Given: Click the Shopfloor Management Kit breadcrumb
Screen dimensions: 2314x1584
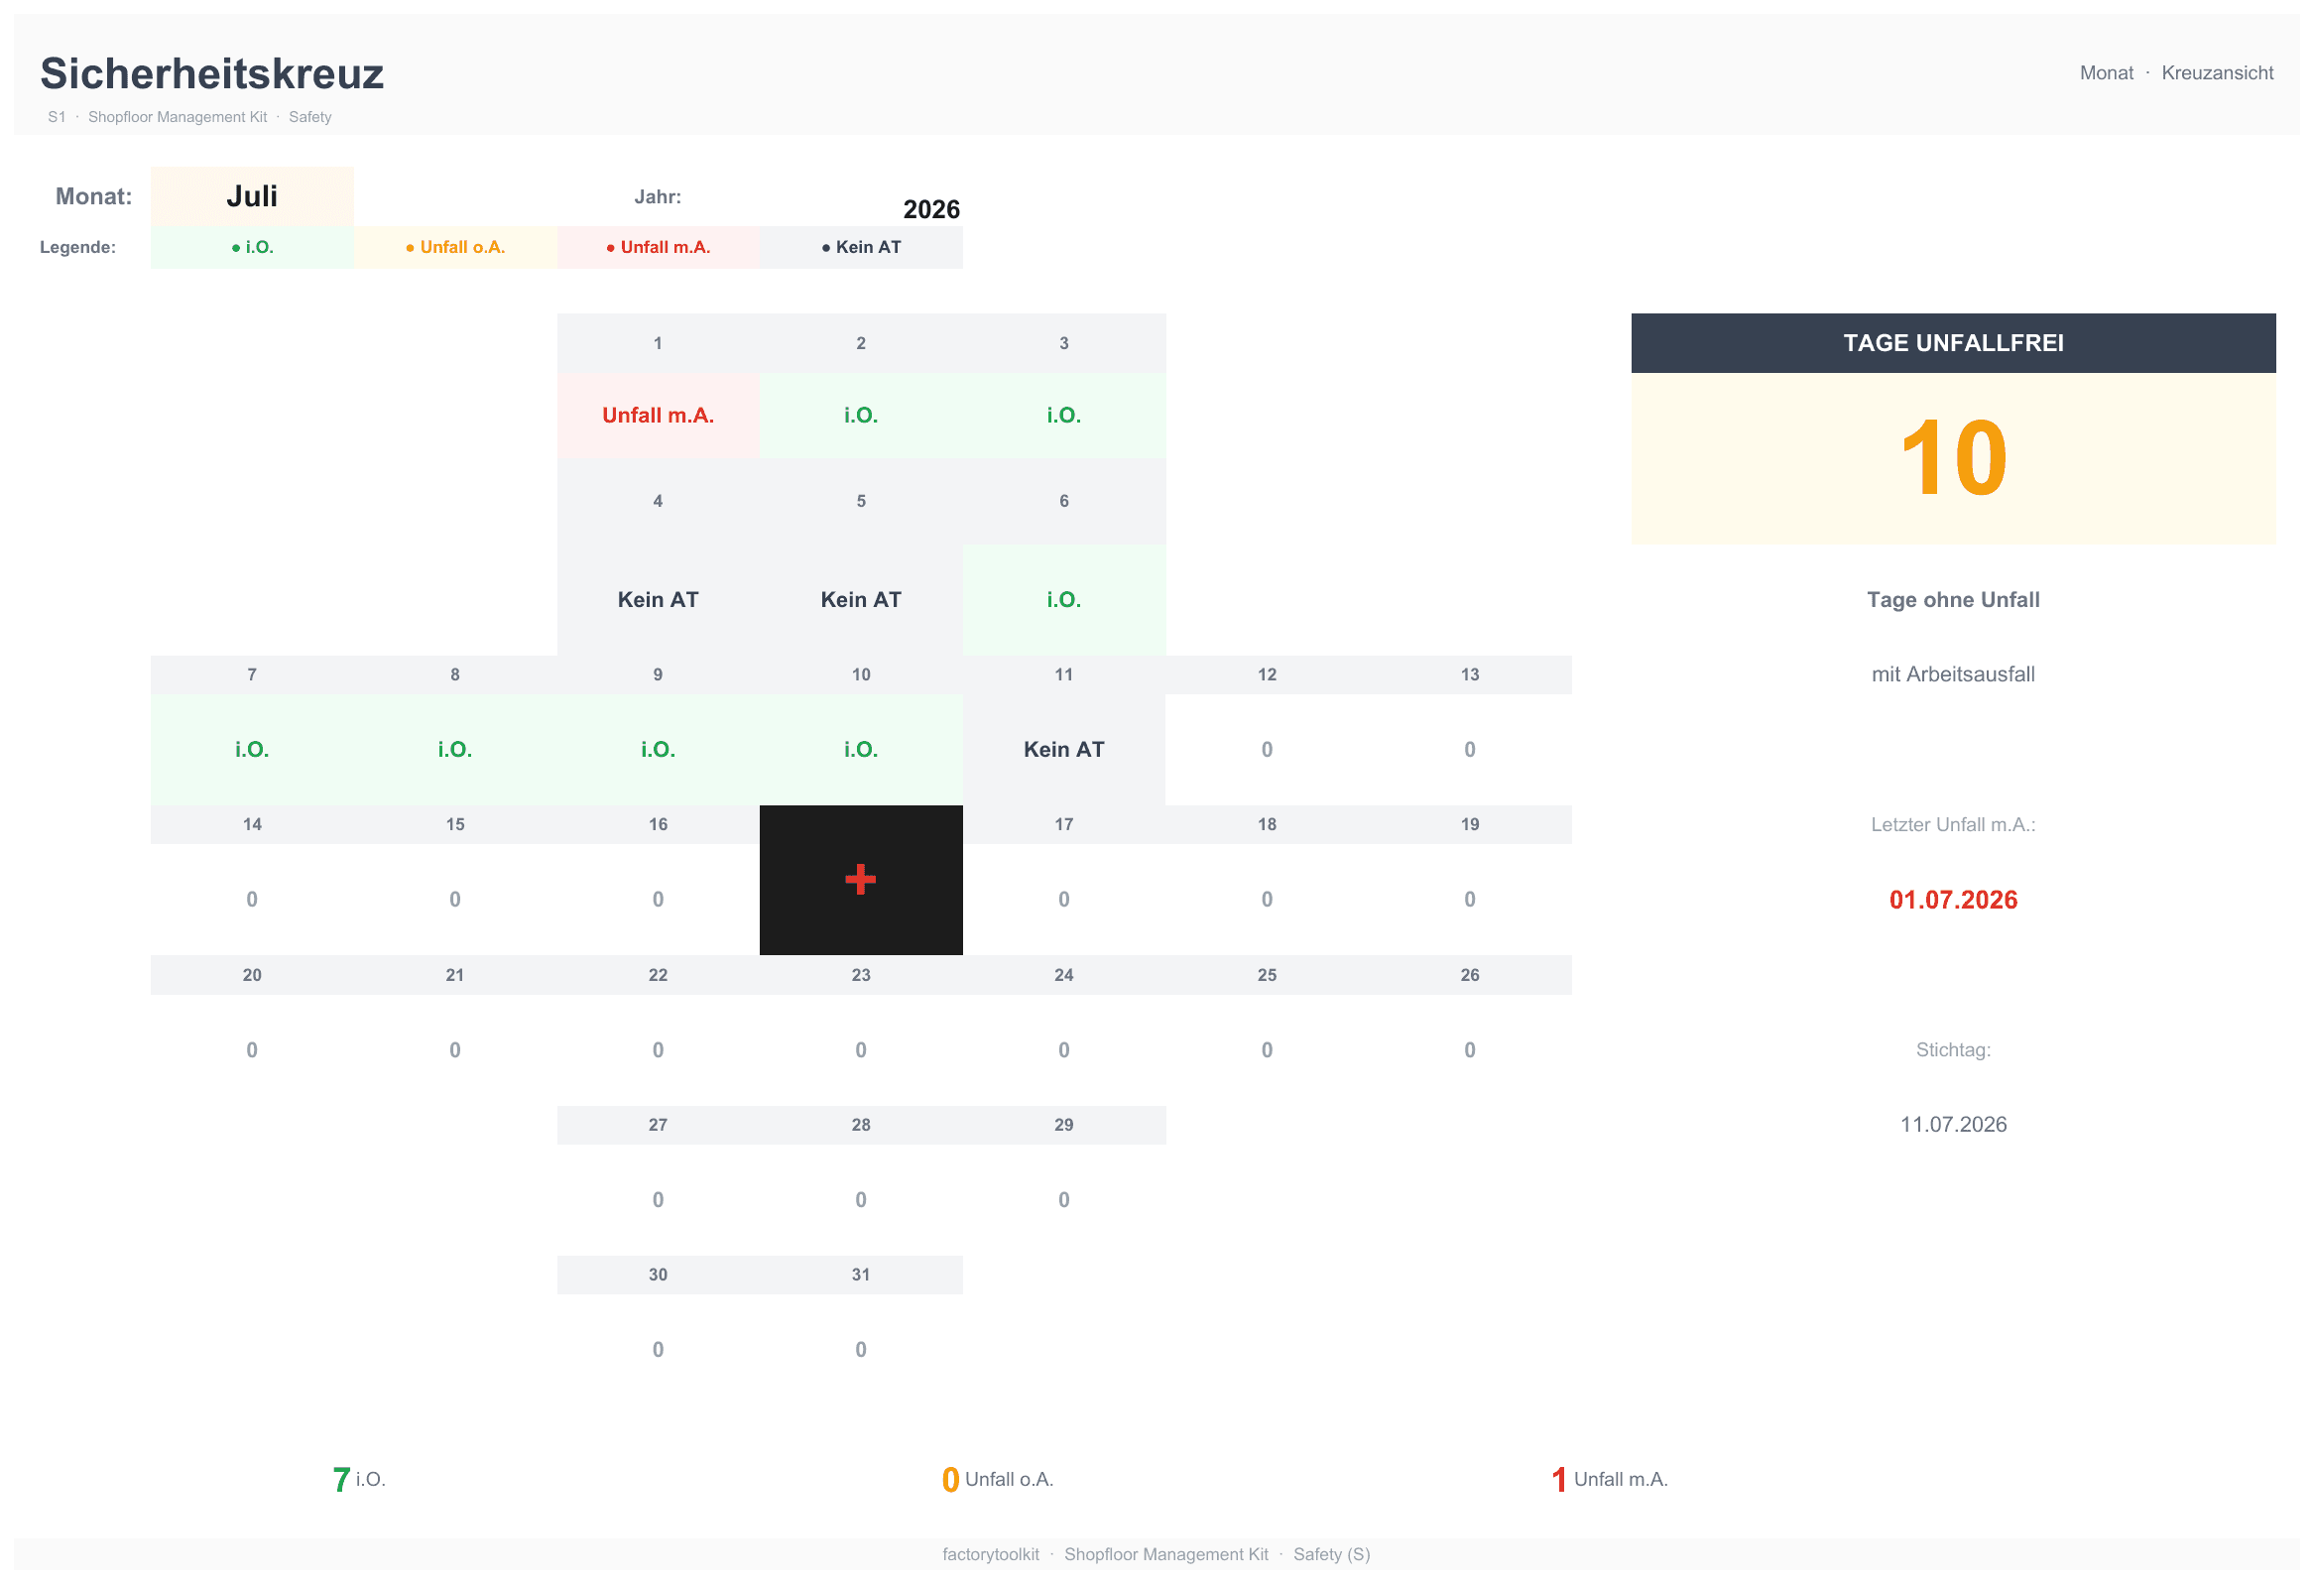Looking at the screenshot, I should pyautogui.click(x=178, y=116).
